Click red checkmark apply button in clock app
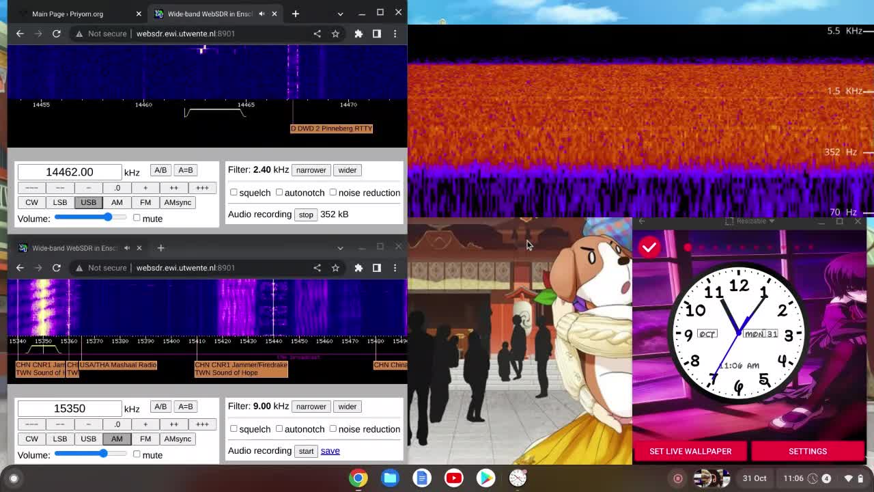The image size is (874, 492). click(x=649, y=247)
